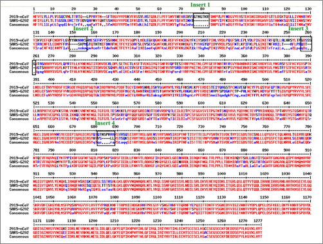Click the boxed sequence region under Insert 2
323x244 pixels.
[78, 44]
